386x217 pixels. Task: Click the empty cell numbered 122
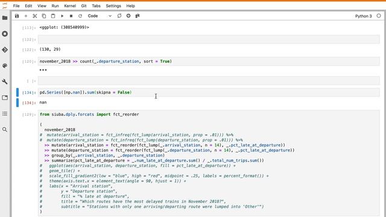[x=209, y=39]
